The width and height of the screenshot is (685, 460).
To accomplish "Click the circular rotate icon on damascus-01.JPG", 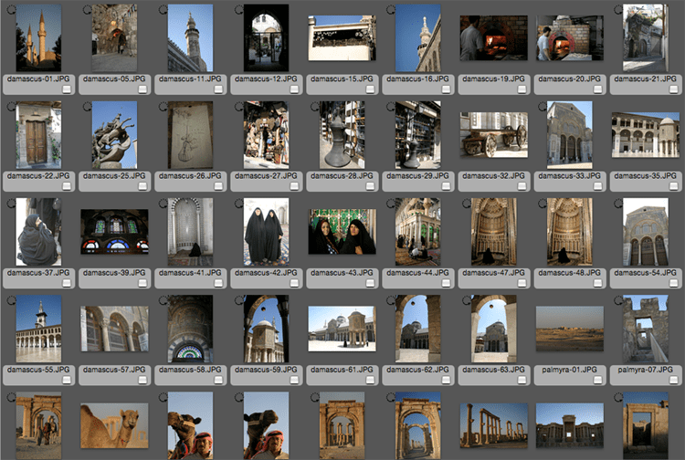I will pyautogui.click(x=10, y=10).
